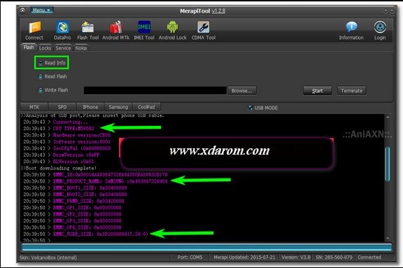Toggle the USB MODE checkbox
The width and height of the screenshot is (403, 268).
point(262,108)
